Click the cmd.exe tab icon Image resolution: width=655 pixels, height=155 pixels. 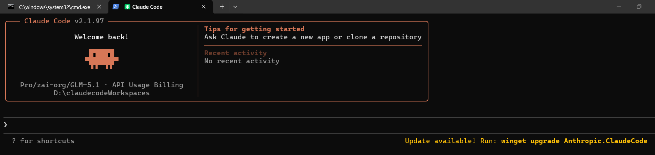[x=11, y=7]
